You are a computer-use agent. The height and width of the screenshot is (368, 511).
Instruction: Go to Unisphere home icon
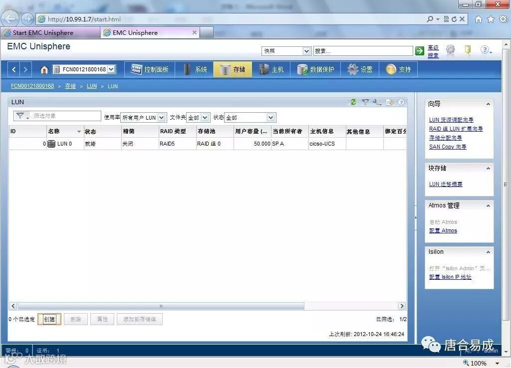[x=44, y=69]
